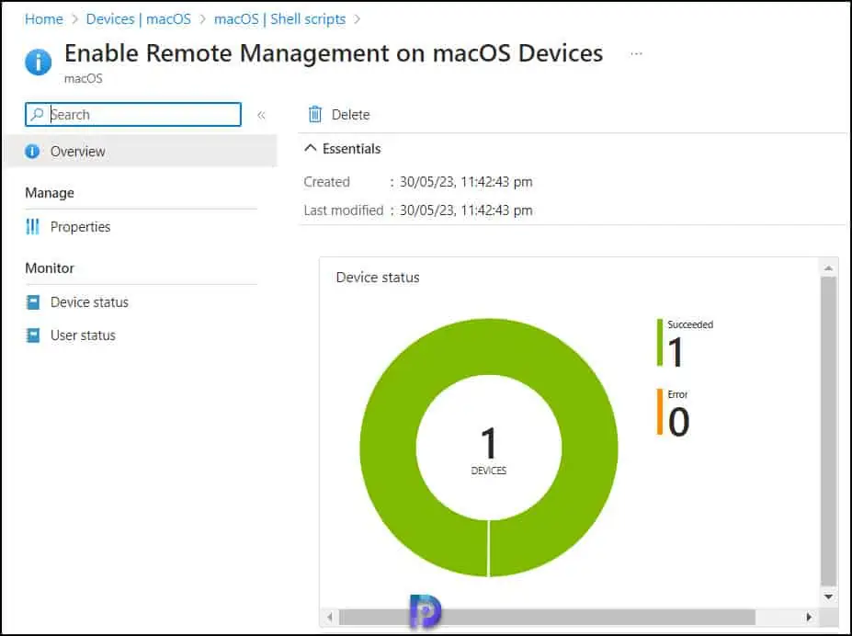
Task: Go to Devices | macOS breadcrumb
Action: coord(139,19)
